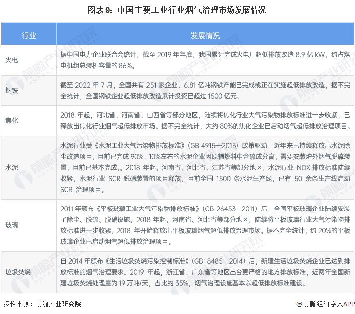Image resolution: width=355 pixels, height=314 pixels.
Task: Click the source note 资料来源：前瞻产业研究院
Action: [42, 304]
